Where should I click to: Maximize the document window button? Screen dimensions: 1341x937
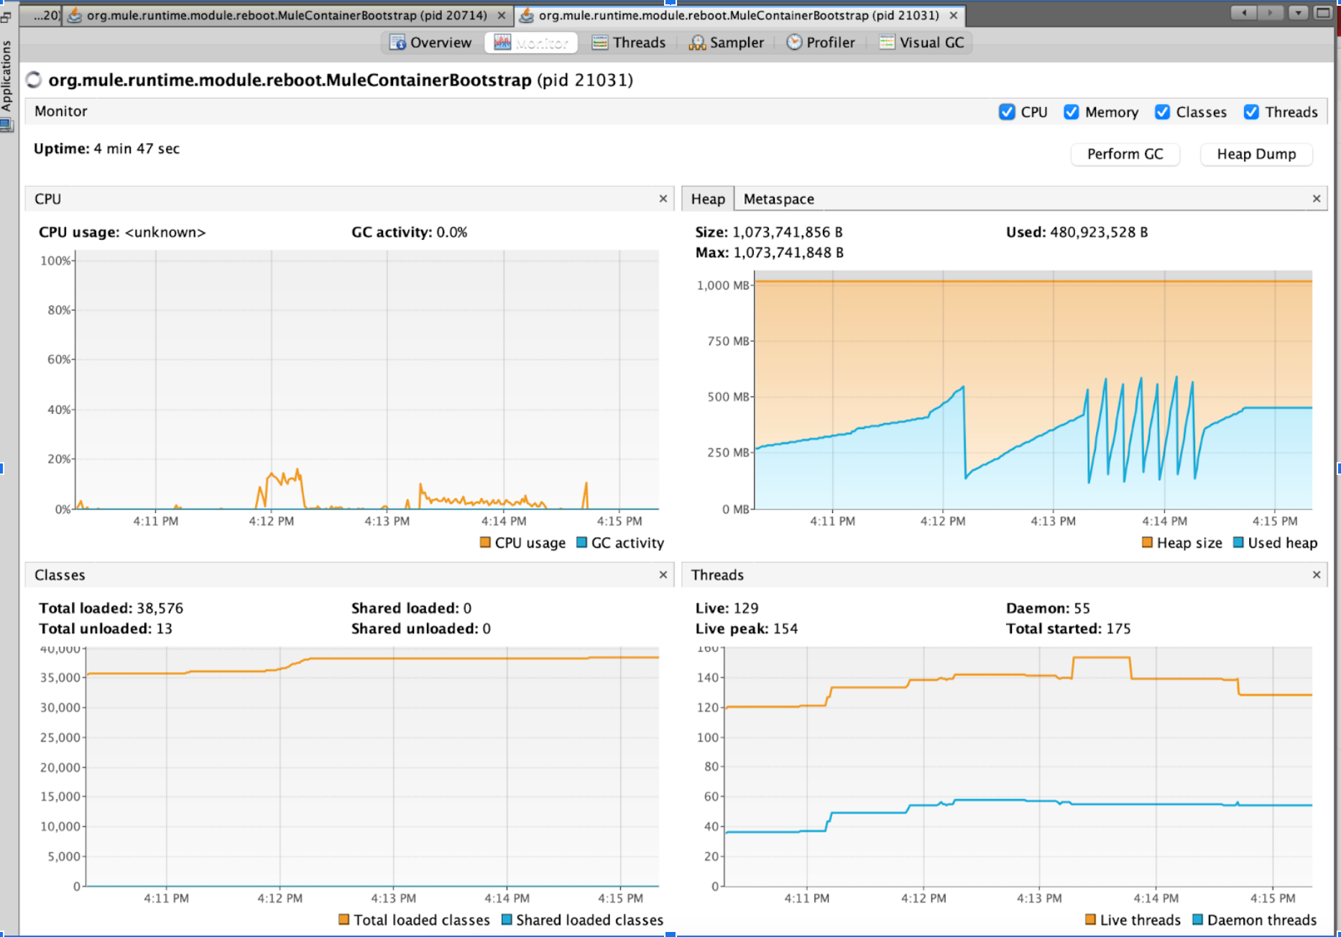click(x=1322, y=12)
